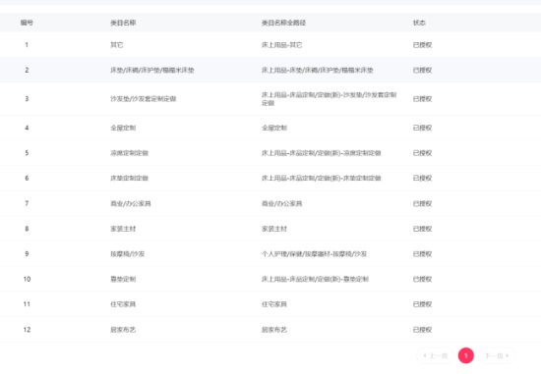Click the 住宅家具 category name in row 11
This screenshot has width=541, height=374.
click(123, 304)
